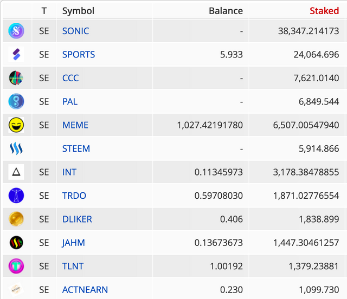This screenshot has width=347, height=299.
Task: Select the INT triangle icon
Action: pos(16,172)
